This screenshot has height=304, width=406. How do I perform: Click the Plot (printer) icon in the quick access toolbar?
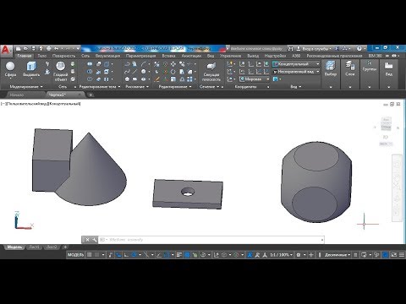point(48,49)
